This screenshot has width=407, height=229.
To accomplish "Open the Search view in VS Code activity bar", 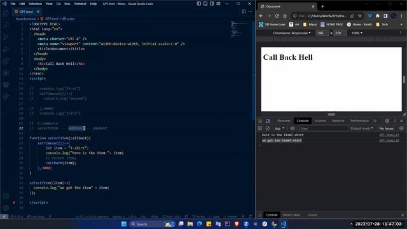I will [x=6, y=25].
